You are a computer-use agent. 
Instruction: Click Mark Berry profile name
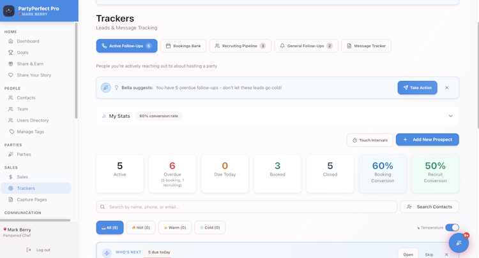(19, 230)
